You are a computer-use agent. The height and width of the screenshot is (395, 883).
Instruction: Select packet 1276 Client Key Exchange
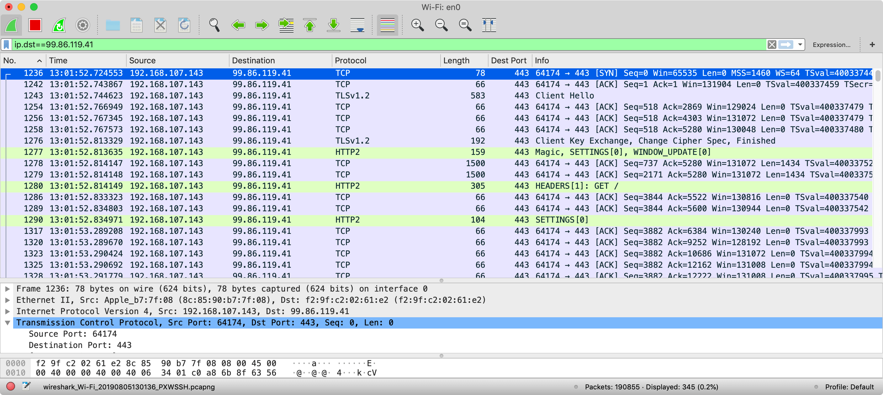click(437, 141)
